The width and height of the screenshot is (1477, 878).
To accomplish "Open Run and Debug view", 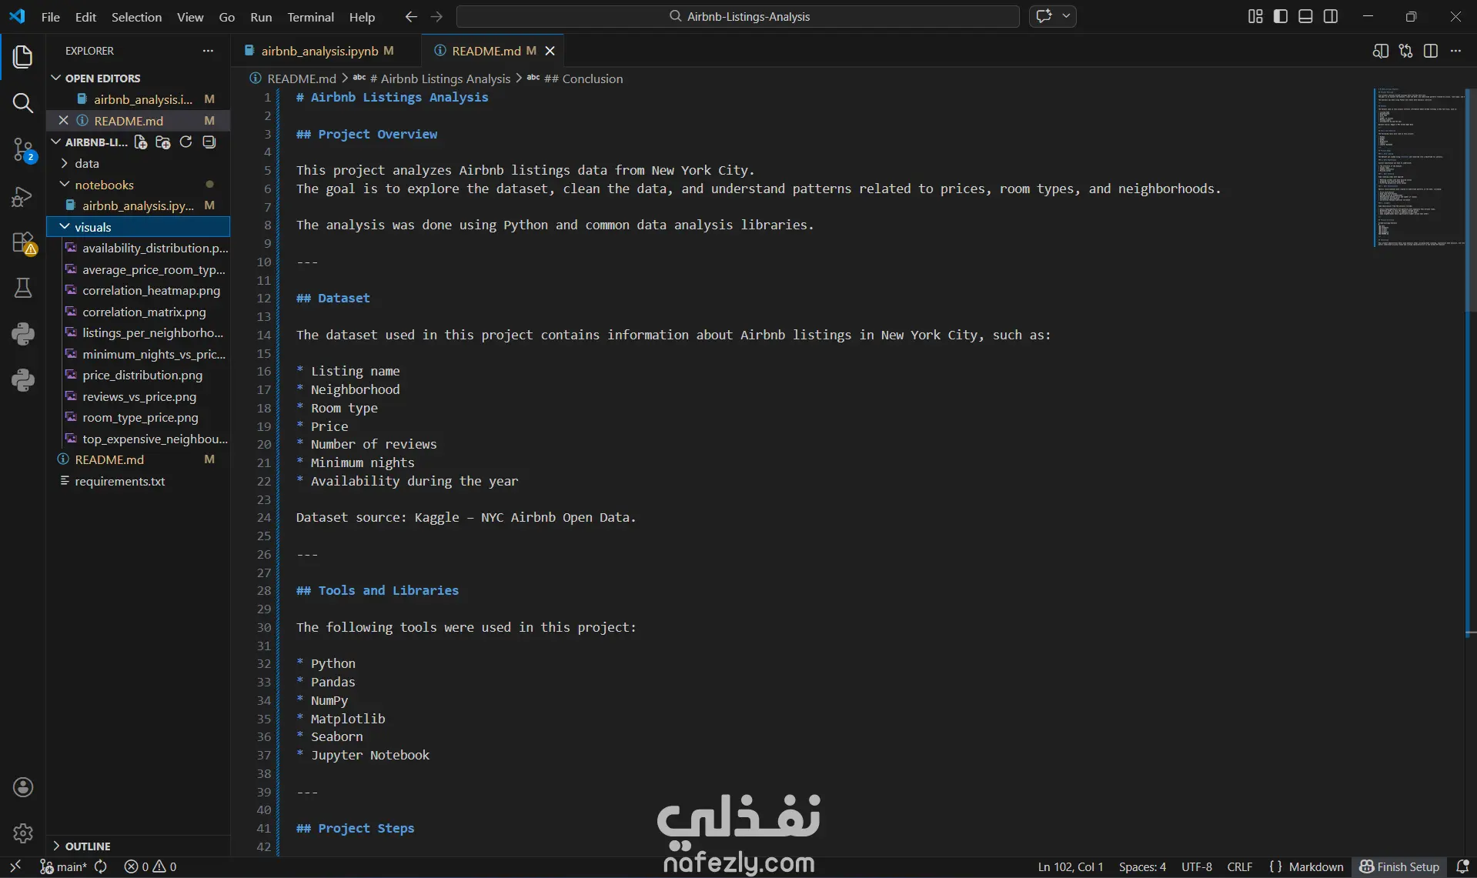I will tap(23, 196).
